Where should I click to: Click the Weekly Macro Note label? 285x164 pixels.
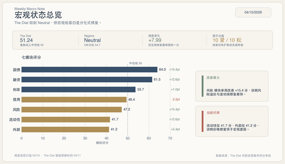coord(30,9)
